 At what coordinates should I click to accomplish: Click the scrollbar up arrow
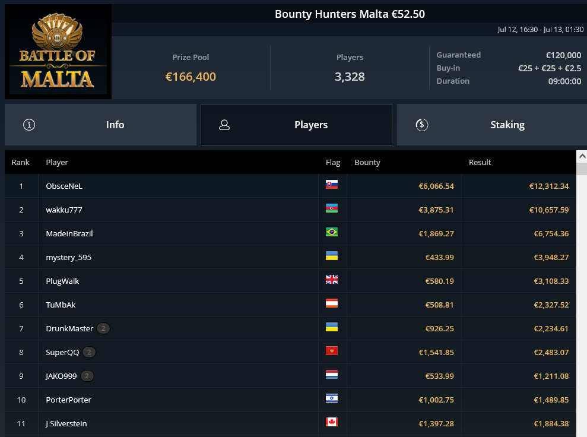tap(582, 156)
